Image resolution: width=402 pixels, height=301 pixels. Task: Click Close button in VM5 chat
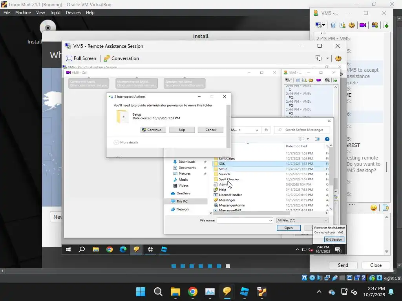376,265
